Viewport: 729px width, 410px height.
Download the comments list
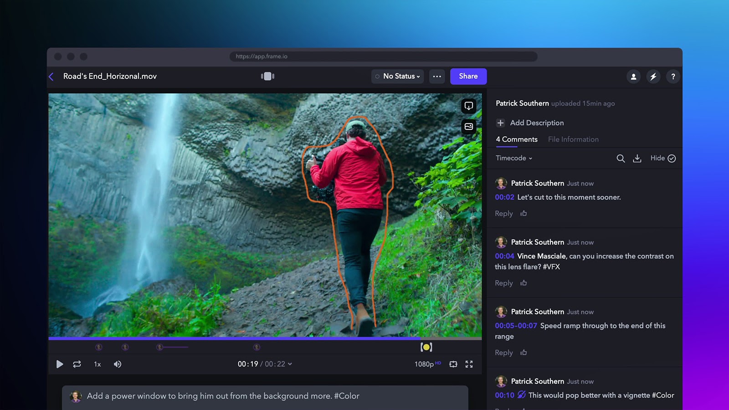[x=637, y=158]
